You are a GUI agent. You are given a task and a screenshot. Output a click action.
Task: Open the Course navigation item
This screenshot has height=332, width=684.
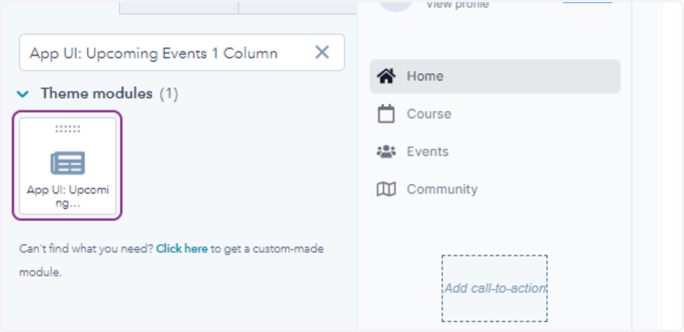tap(495, 114)
